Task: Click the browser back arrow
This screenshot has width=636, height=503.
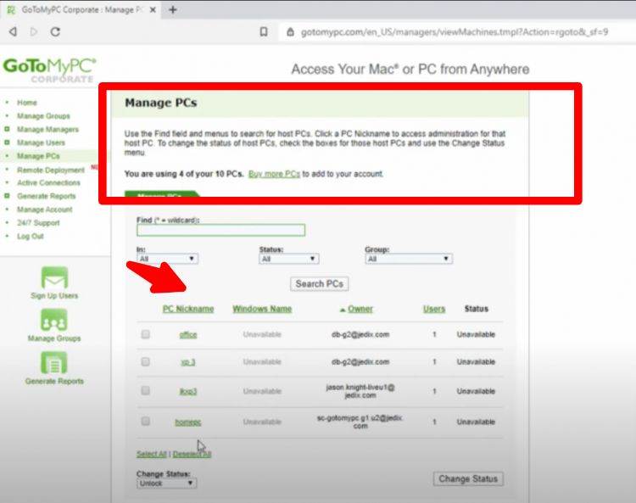Action: pyautogui.click(x=13, y=31)
